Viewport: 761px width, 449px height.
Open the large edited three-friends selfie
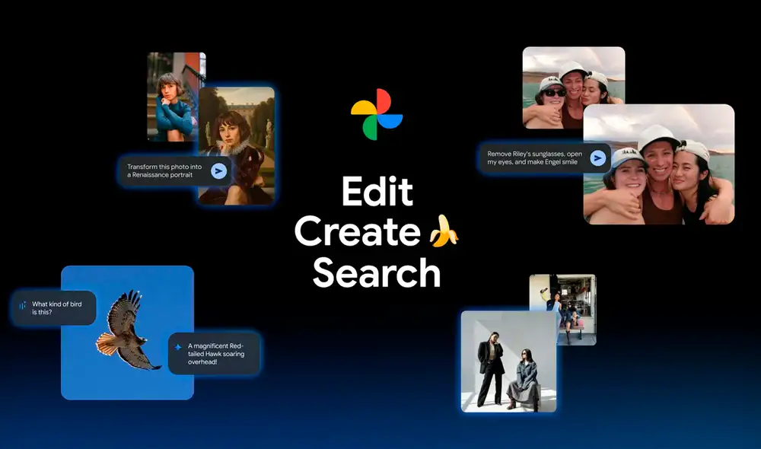[658, 164]
